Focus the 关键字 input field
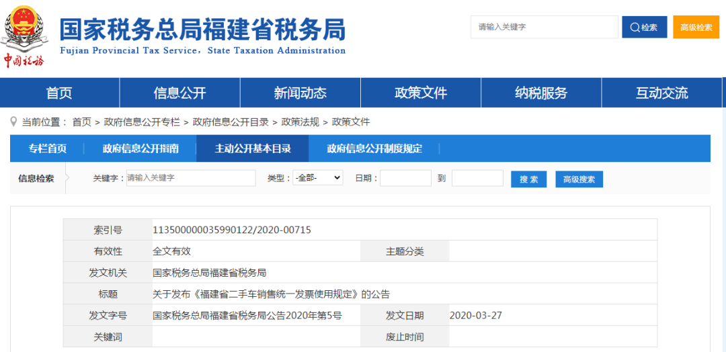This screenshot has height=352, width=726. click(191, 178)
